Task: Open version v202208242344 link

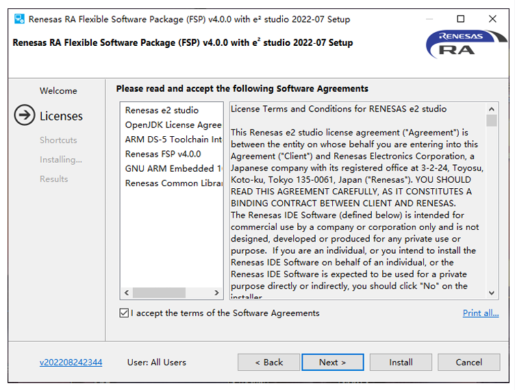Action: (71, 362)
